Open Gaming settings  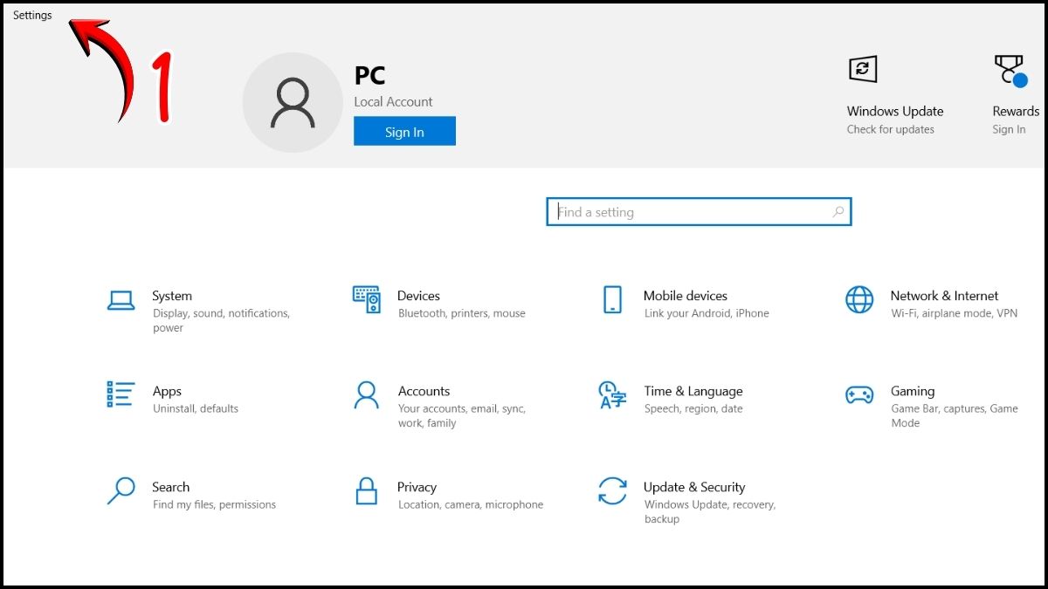click(914, 391)
